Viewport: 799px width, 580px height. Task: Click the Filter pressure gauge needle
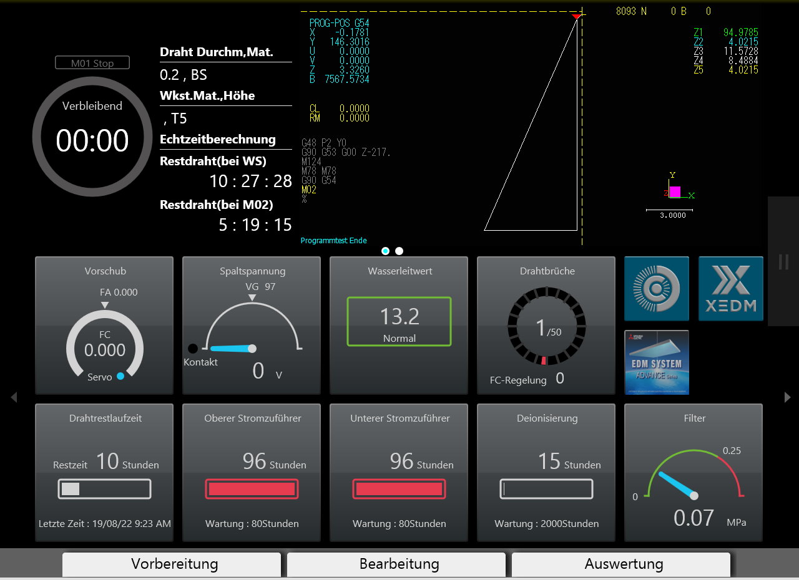(678, 485)
